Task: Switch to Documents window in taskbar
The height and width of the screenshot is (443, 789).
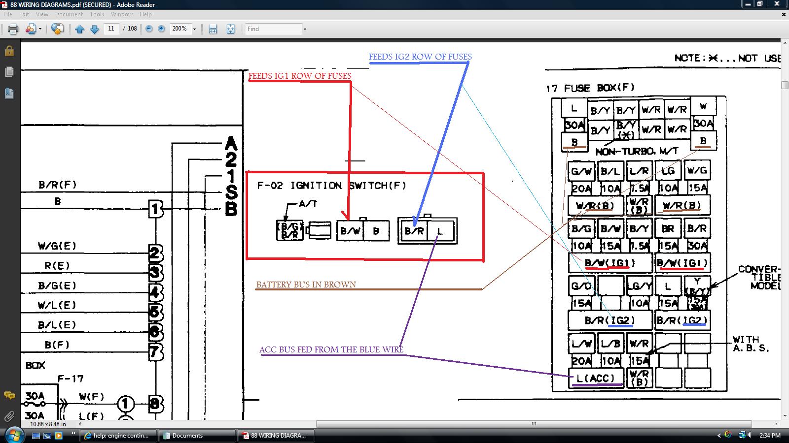Action: (197, 436)
